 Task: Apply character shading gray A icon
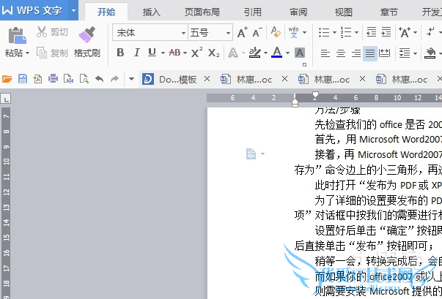coord(300,53)
